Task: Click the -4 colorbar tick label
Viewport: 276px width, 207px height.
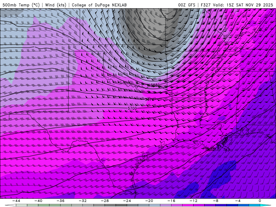Action: [238, 201]
